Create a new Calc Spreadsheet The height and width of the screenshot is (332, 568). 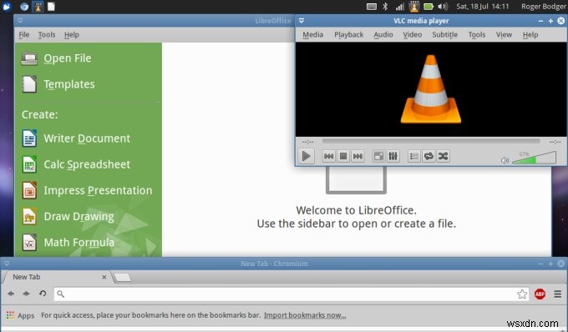point(87,164)
